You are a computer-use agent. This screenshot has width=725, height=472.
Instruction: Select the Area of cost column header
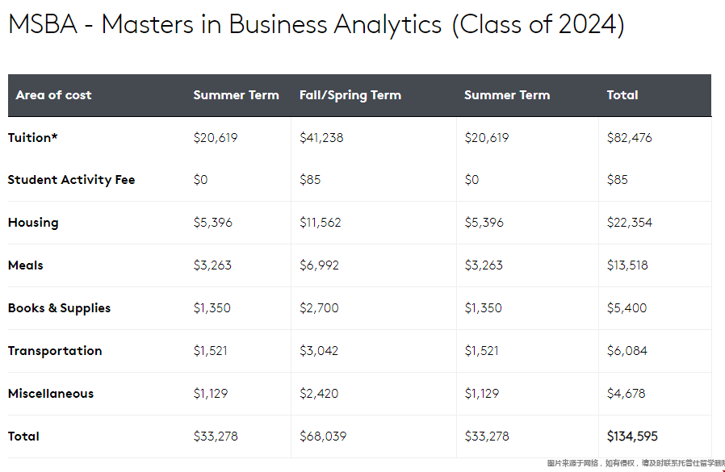[x=53, y=94]
